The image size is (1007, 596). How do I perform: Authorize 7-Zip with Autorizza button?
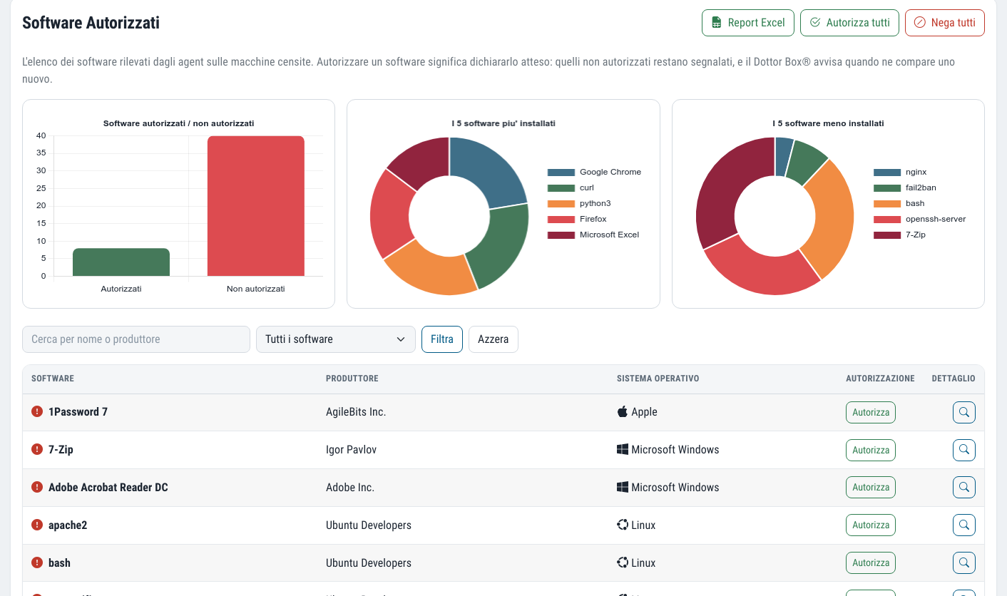(871, 450)
